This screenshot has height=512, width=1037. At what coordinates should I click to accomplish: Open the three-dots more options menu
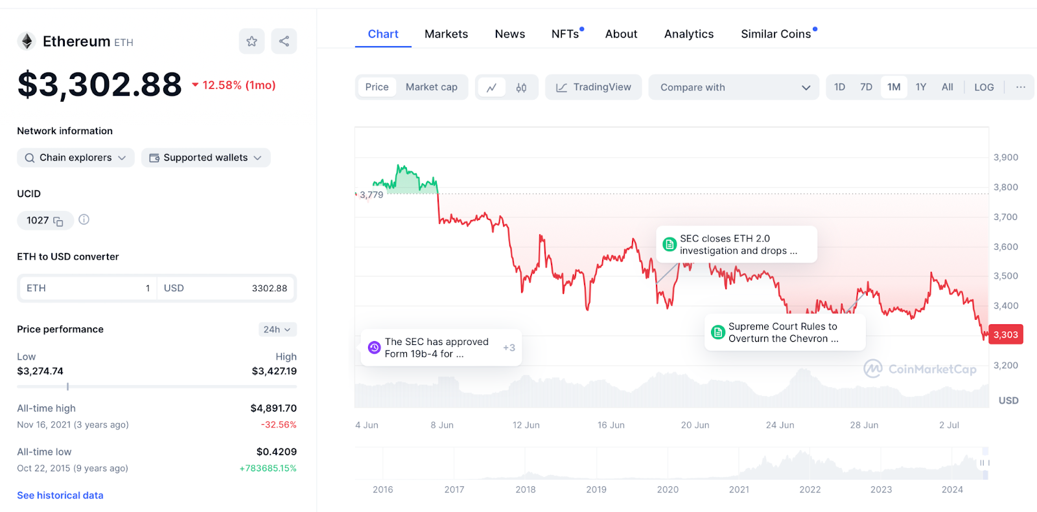(1021, 87)
